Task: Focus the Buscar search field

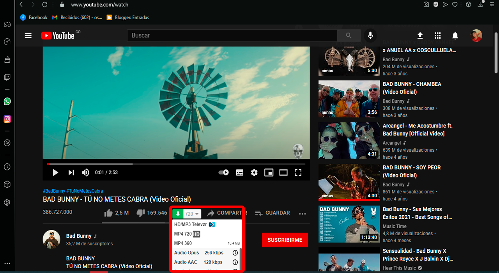Action: click(232, 35)
